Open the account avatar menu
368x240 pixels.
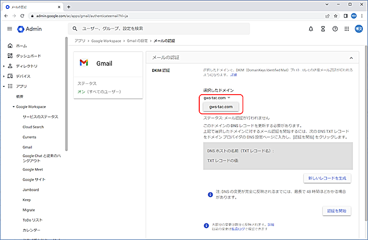click(359, 28)
